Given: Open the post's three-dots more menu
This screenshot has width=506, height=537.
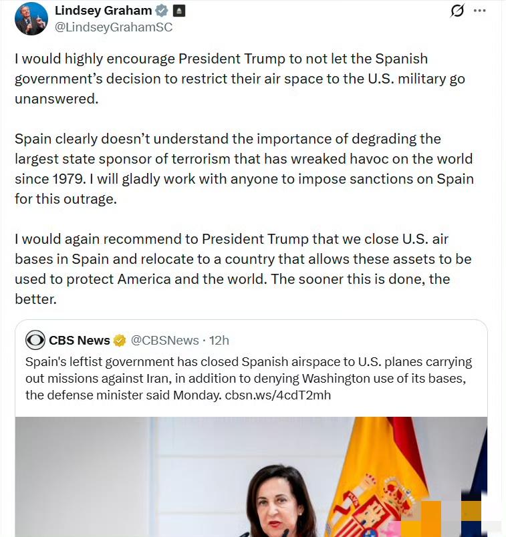Looking at the screenshot, I should (x=479, y=11).
